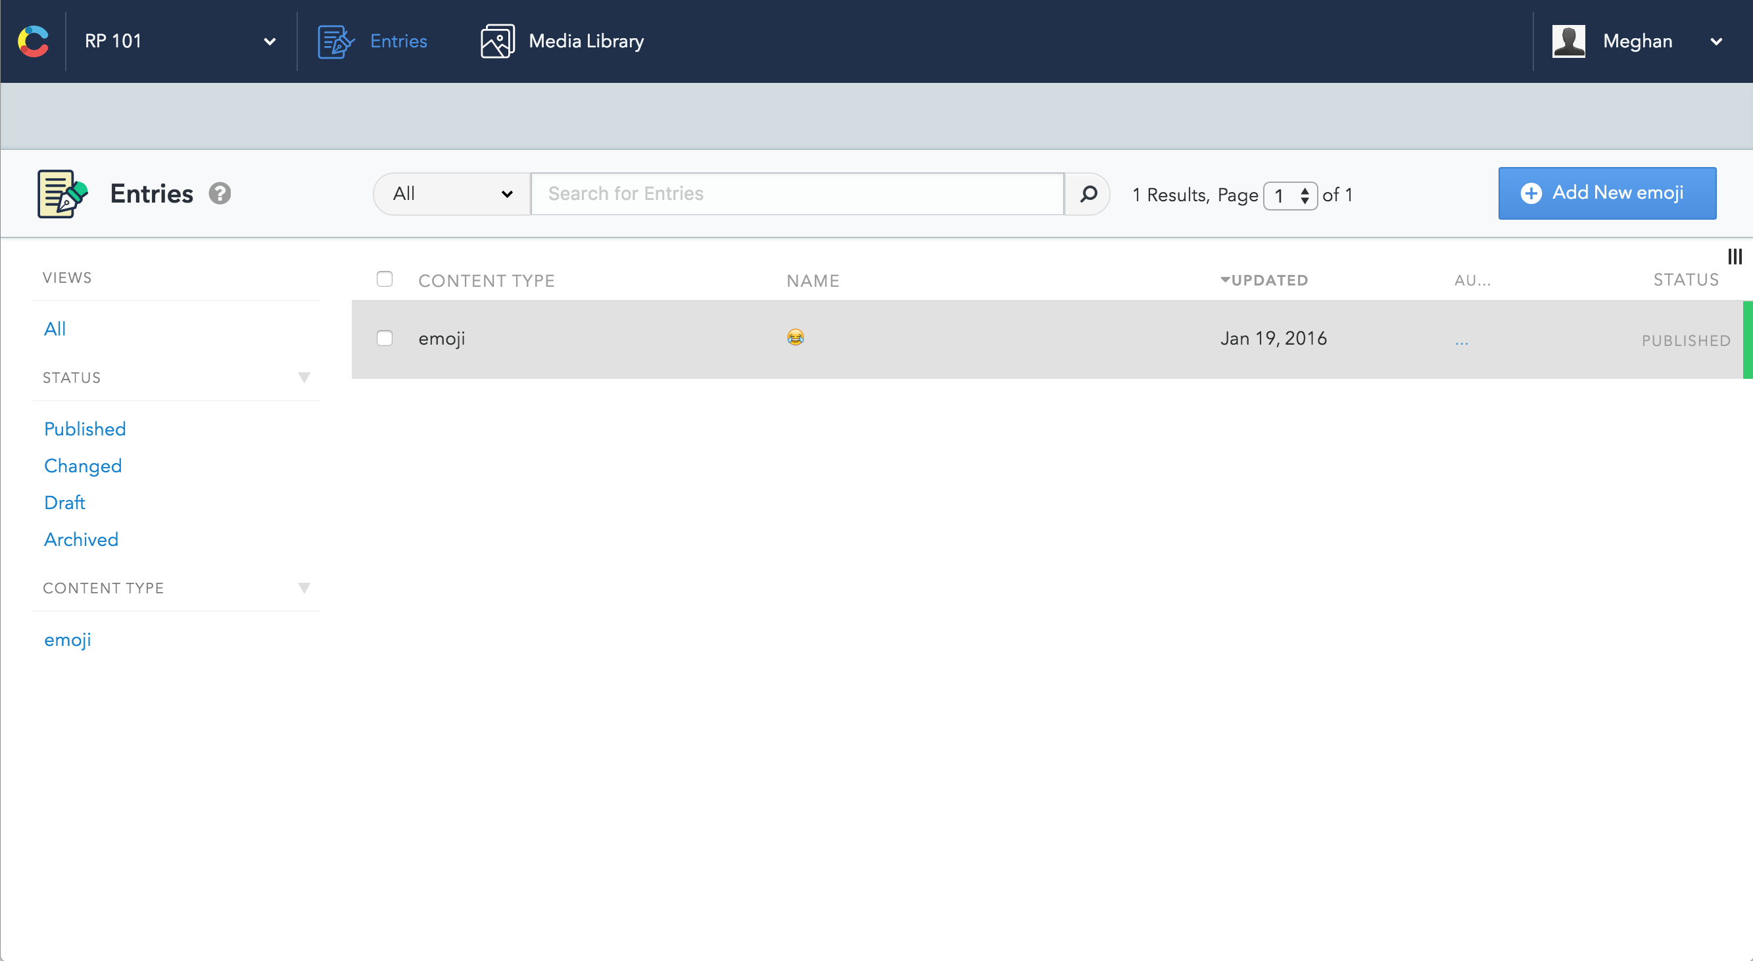1753x961 pixels.
Task: Check the emoji entry row checkbox
Action: tap(385, 338)
